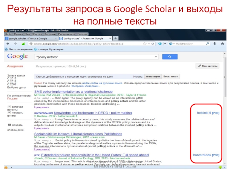Go to the home page icon
This screenshot has width=230, height=172.
(223, 44)
